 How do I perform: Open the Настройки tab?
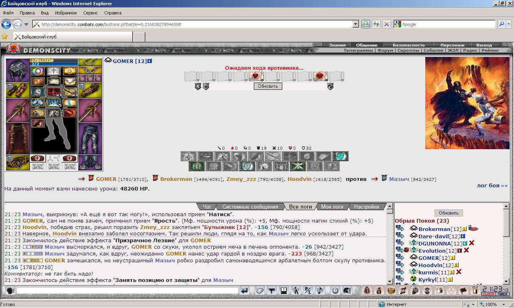coord(366,207)
